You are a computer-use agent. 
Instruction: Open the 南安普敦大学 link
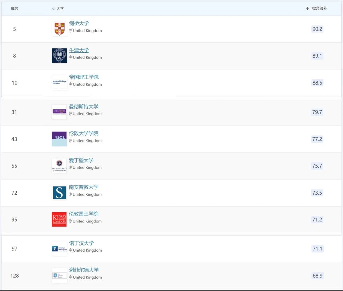84,187
